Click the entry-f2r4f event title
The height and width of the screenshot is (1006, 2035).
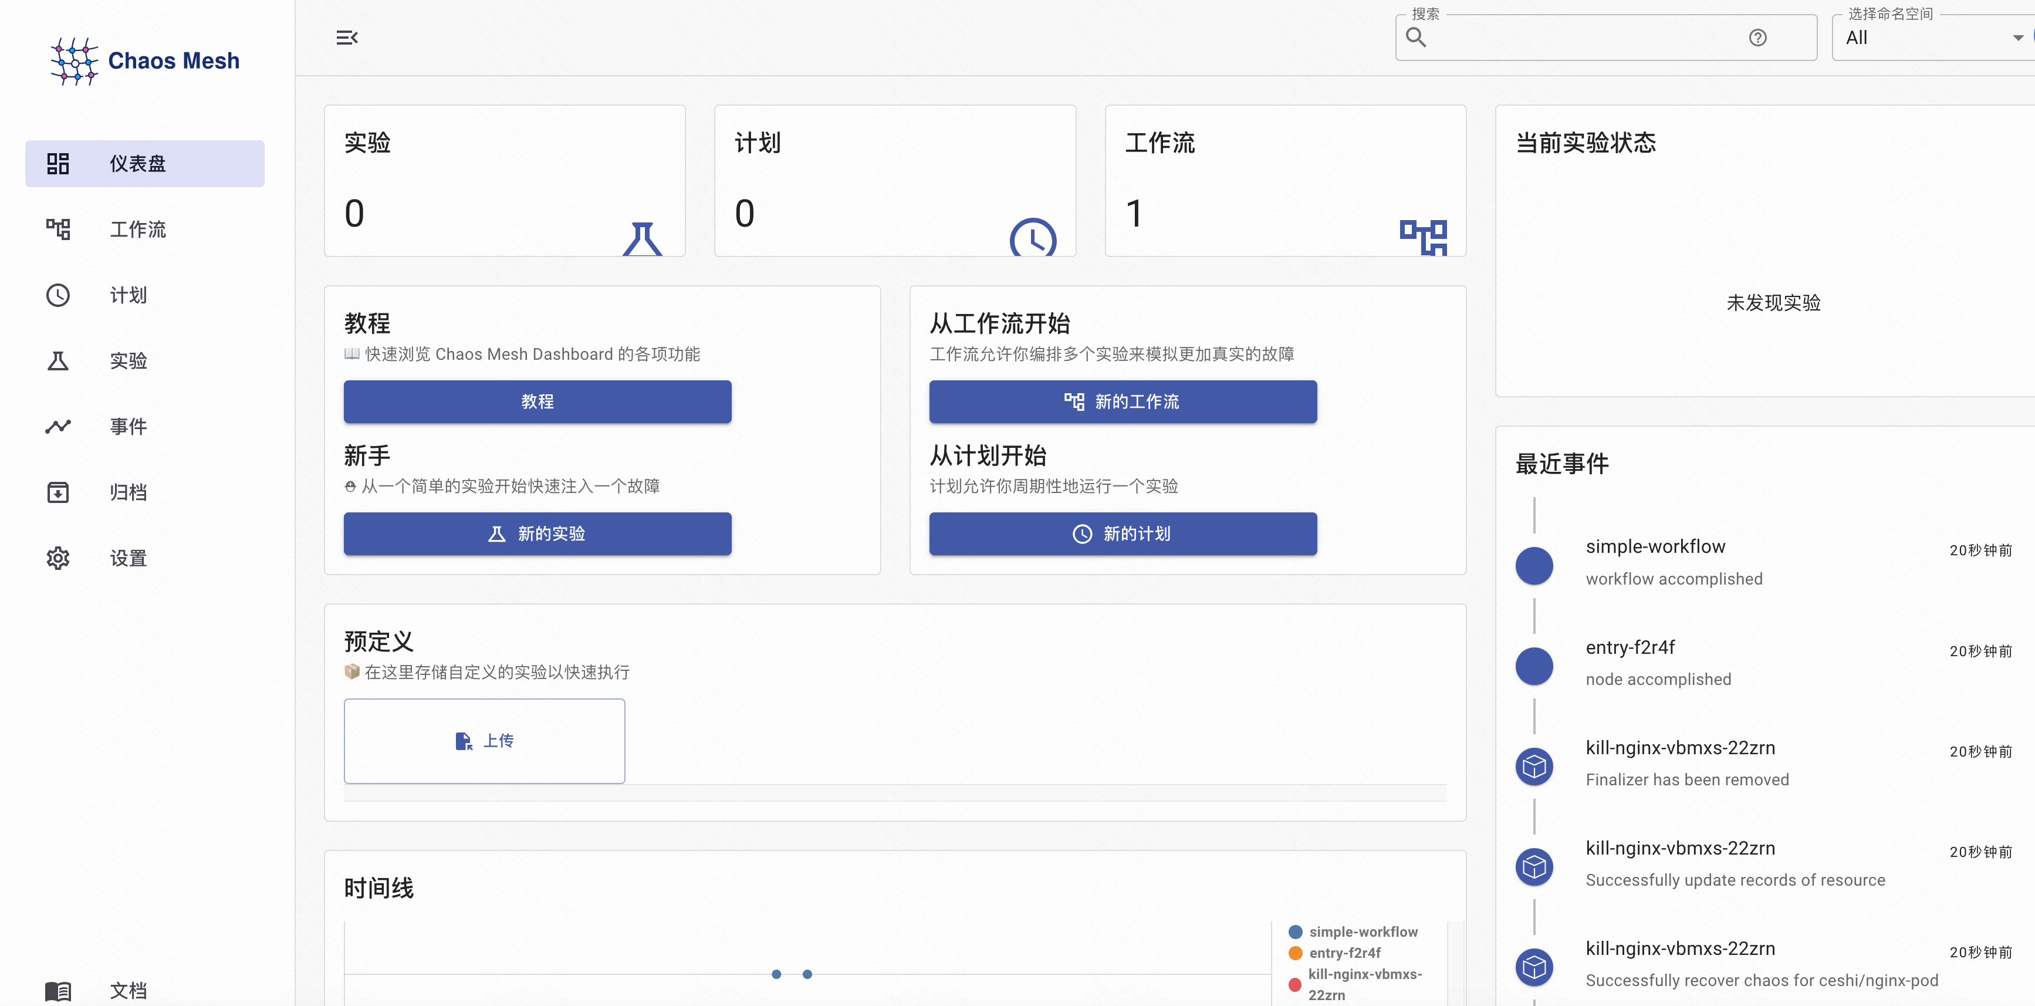pyautogui.click(x=1630, y=647)
